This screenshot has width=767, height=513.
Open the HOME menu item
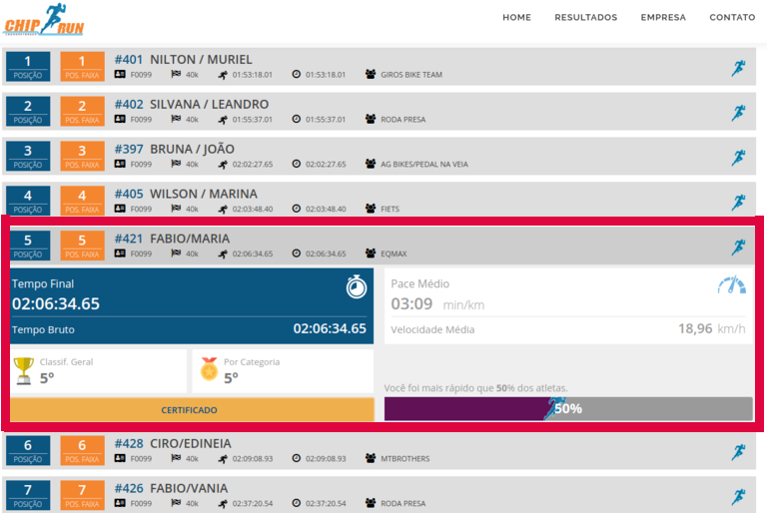tap(516, 17)
